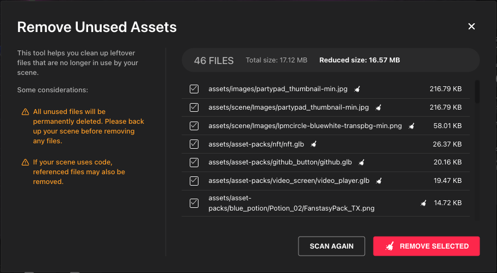
Task: Click broom icon next to FanstasyPack_TX.png
Action: [x=423, y=203]
